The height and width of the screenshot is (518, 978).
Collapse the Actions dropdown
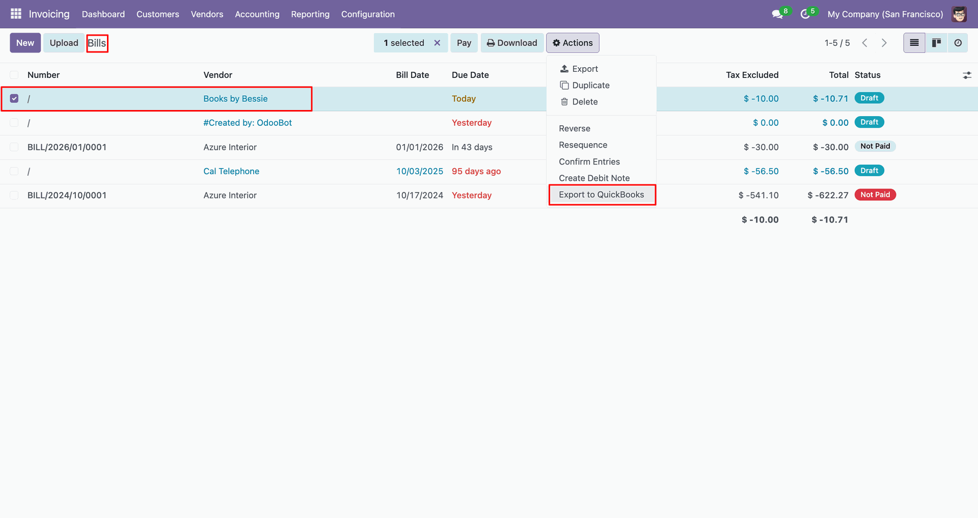pyautogui.click(x=573, y=43)
